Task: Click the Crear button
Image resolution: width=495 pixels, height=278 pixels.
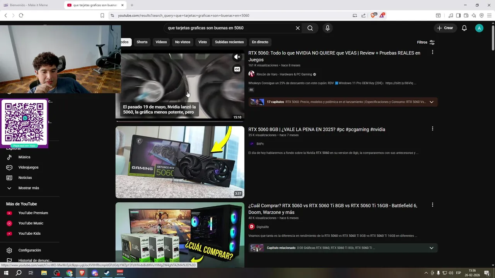Action: [445, 28]
